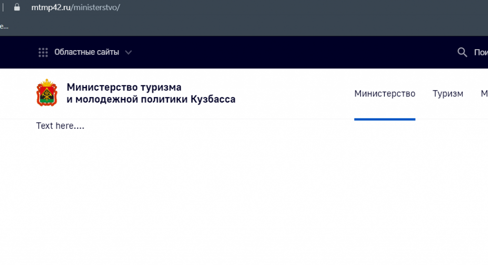Click the Kuzbass coat of arms logo
The height and width of the screenshot is (265, 488).
coord(47,93)
